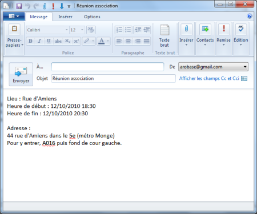
Task: Toggle strikethrough formatting
Action: point(58,41)
